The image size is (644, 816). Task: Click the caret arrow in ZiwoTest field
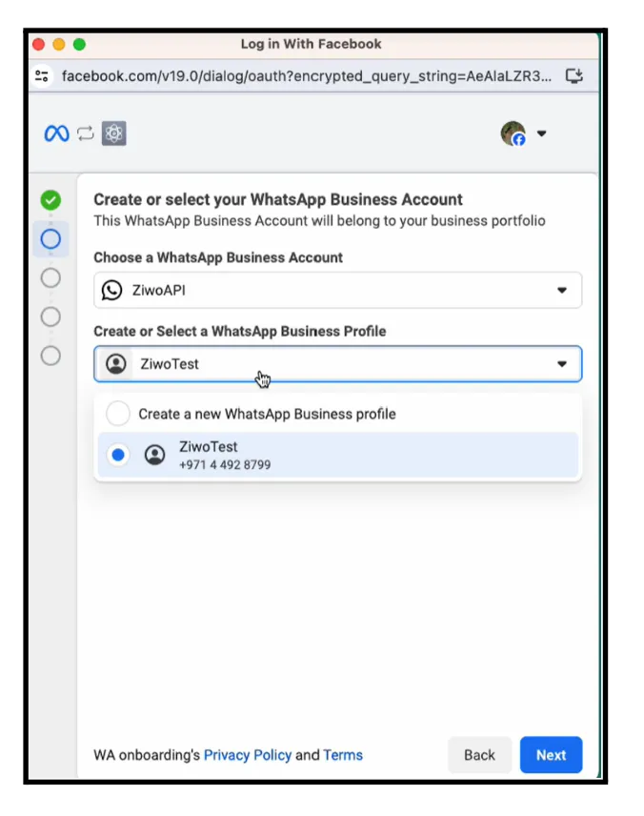[562, 364]
